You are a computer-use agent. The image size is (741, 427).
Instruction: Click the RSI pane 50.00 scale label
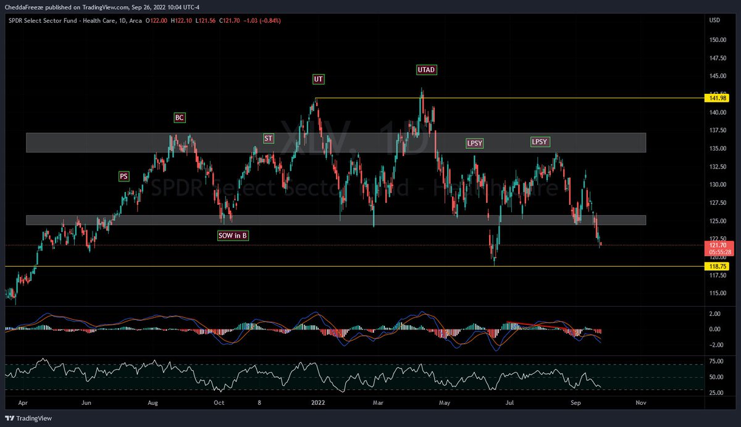click(x=716, y=377)
